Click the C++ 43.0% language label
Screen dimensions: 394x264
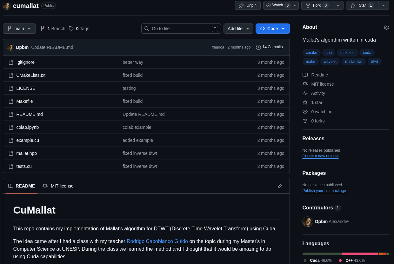(352, 261)
